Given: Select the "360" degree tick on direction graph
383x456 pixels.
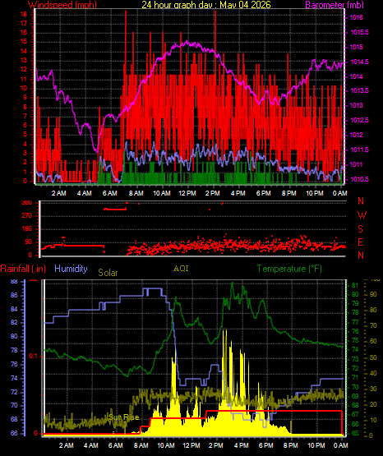Looking at the screenshot, I should click(x=27, y=203).
